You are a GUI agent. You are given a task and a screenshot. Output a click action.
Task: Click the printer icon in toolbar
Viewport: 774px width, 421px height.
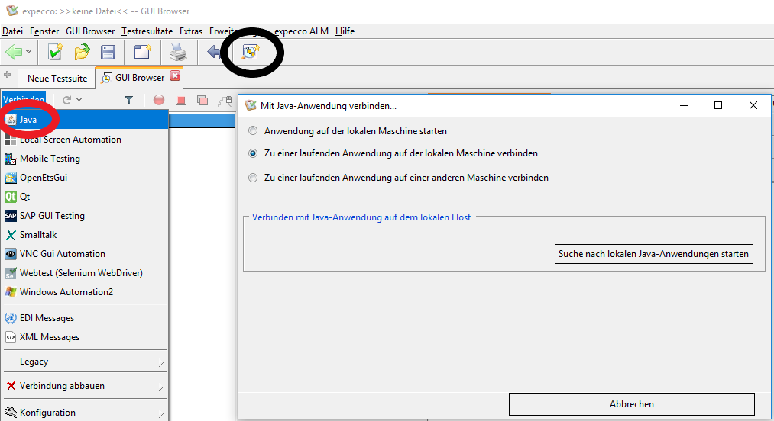pyautogui.click(x=177, y=52)
